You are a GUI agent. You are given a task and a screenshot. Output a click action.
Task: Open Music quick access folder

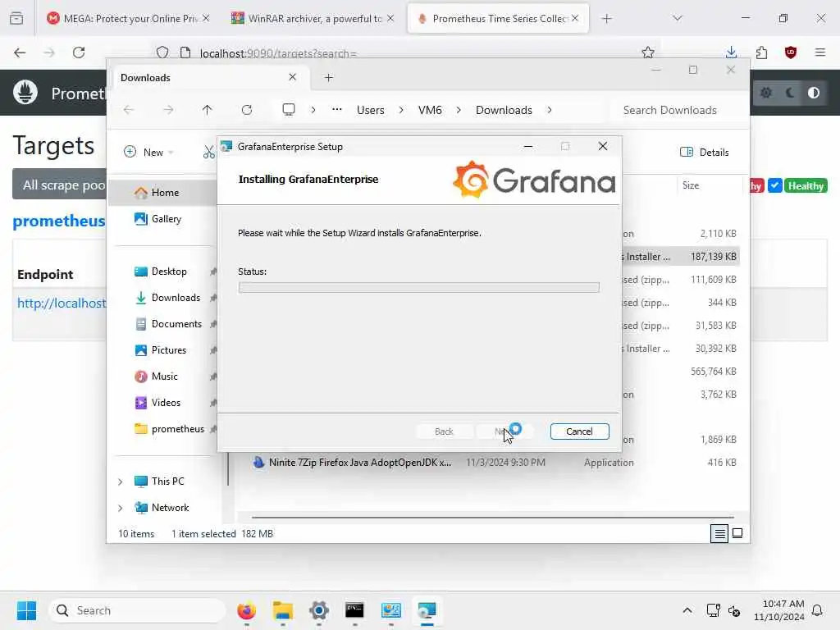point(164,377)
